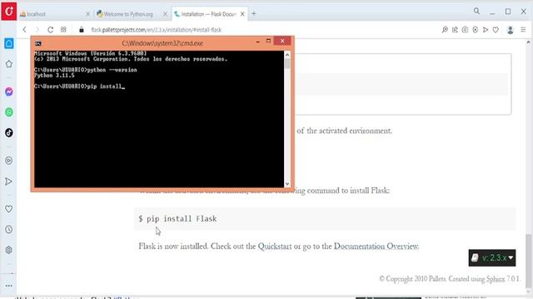Expand the v: 2.3.x version dropdown

[x=492, y=258]
